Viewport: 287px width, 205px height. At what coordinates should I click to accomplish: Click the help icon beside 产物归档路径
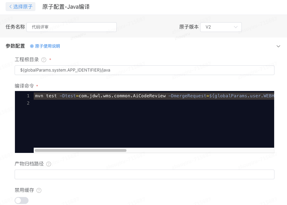click(49, 164)
